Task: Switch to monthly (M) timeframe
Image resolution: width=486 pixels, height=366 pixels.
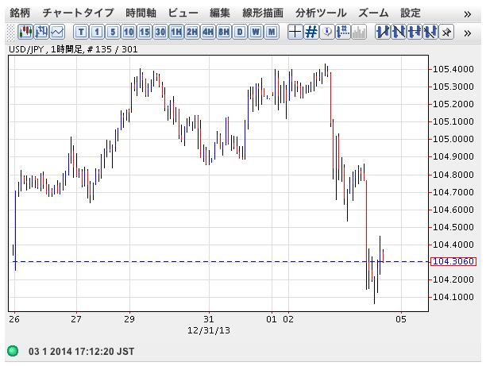Action: (x=272, y=32)
